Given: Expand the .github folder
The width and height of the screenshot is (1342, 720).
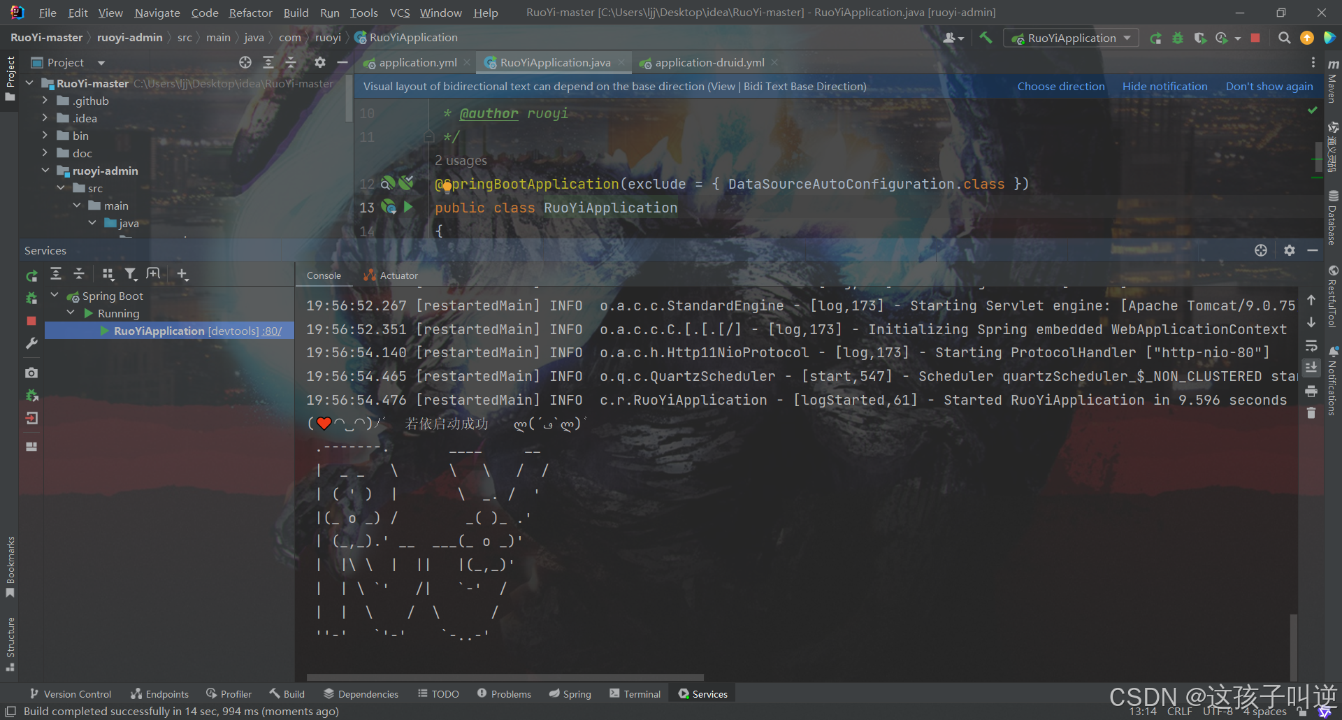Looking at the screenshot, I should point(45,101).
